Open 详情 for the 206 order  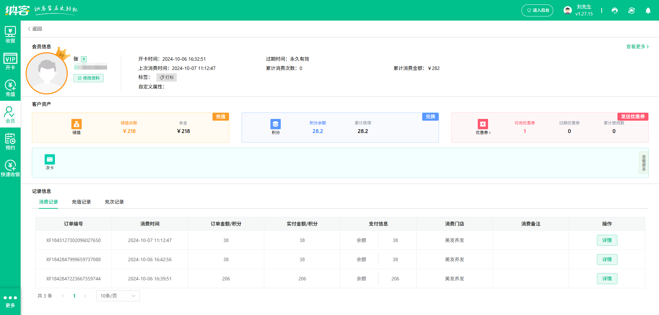(607, 279)
